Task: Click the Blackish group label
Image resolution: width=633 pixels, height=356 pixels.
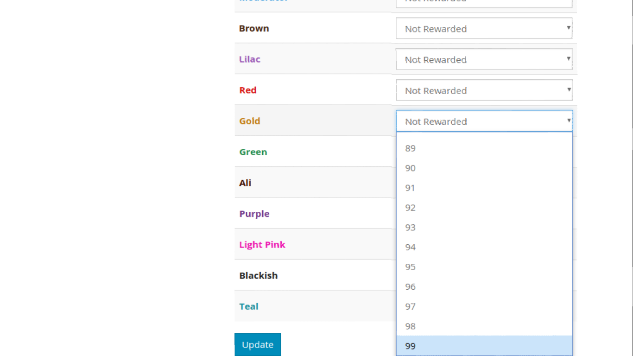Action: pos(259,275)
